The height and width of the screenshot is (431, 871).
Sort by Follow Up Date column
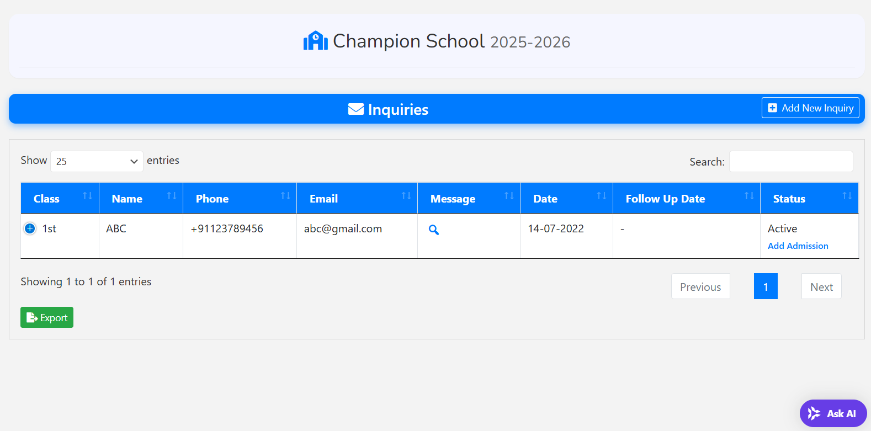686,198
